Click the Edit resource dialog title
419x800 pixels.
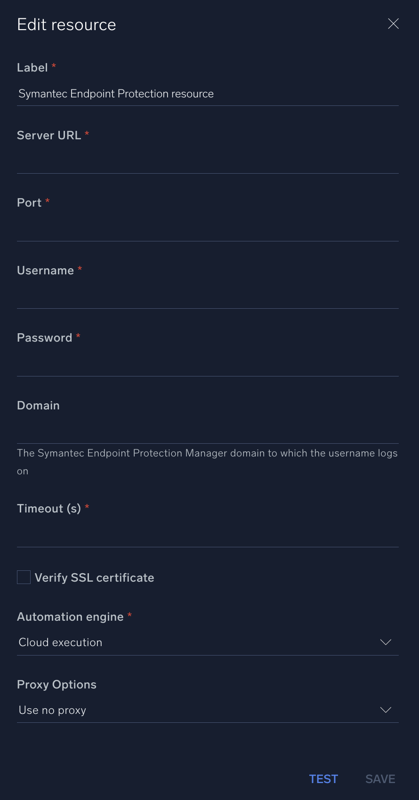click(66, 24)
